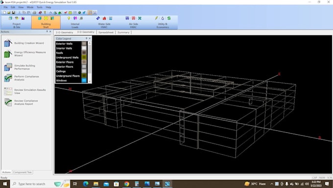Click the Exterior Walls color swatch

84,43
